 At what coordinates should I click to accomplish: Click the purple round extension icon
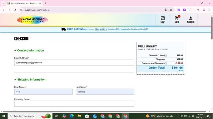[179, 10]
